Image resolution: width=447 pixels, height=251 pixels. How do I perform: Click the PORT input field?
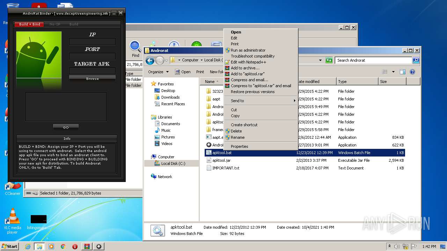point(92,56)
